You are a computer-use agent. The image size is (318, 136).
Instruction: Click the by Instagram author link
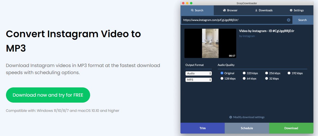247,36
